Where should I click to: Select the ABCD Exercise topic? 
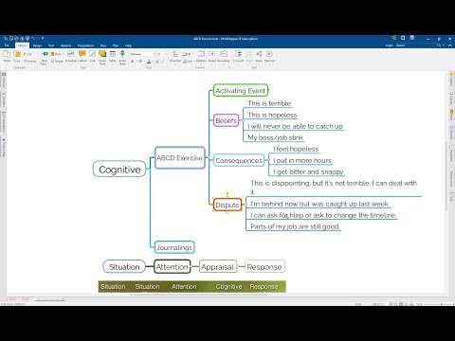179,157
